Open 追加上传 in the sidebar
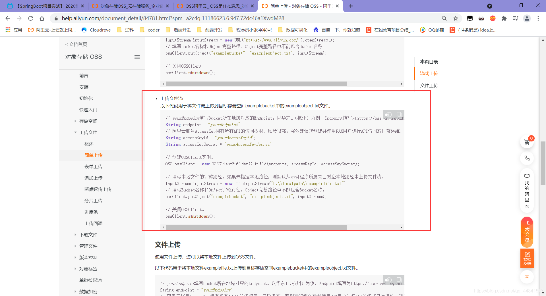 tap(93, 178)
